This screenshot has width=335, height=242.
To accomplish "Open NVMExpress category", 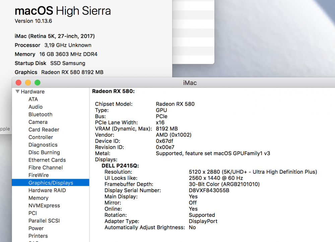I will click(44, 206).
